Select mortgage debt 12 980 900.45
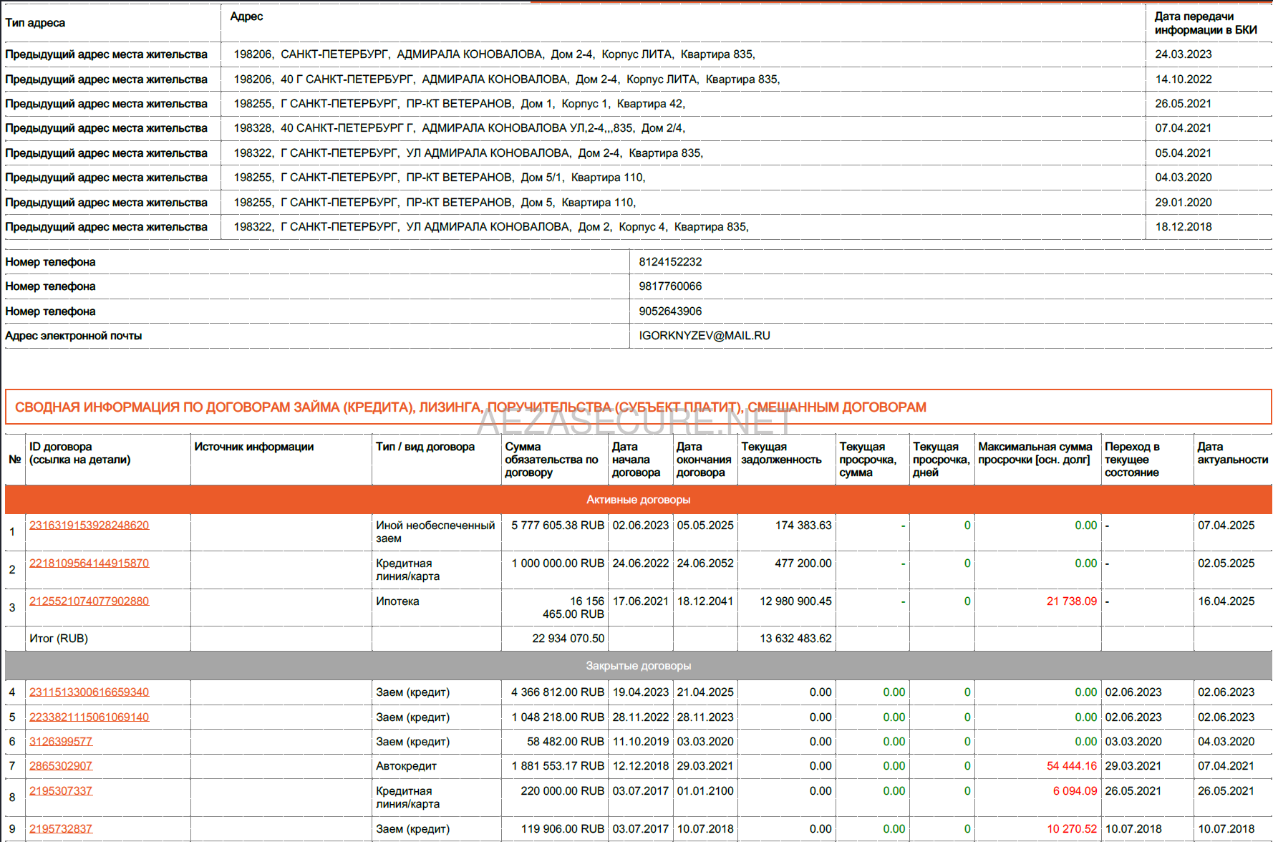This screenshot has width=1273, height=842. click(796, 601)
